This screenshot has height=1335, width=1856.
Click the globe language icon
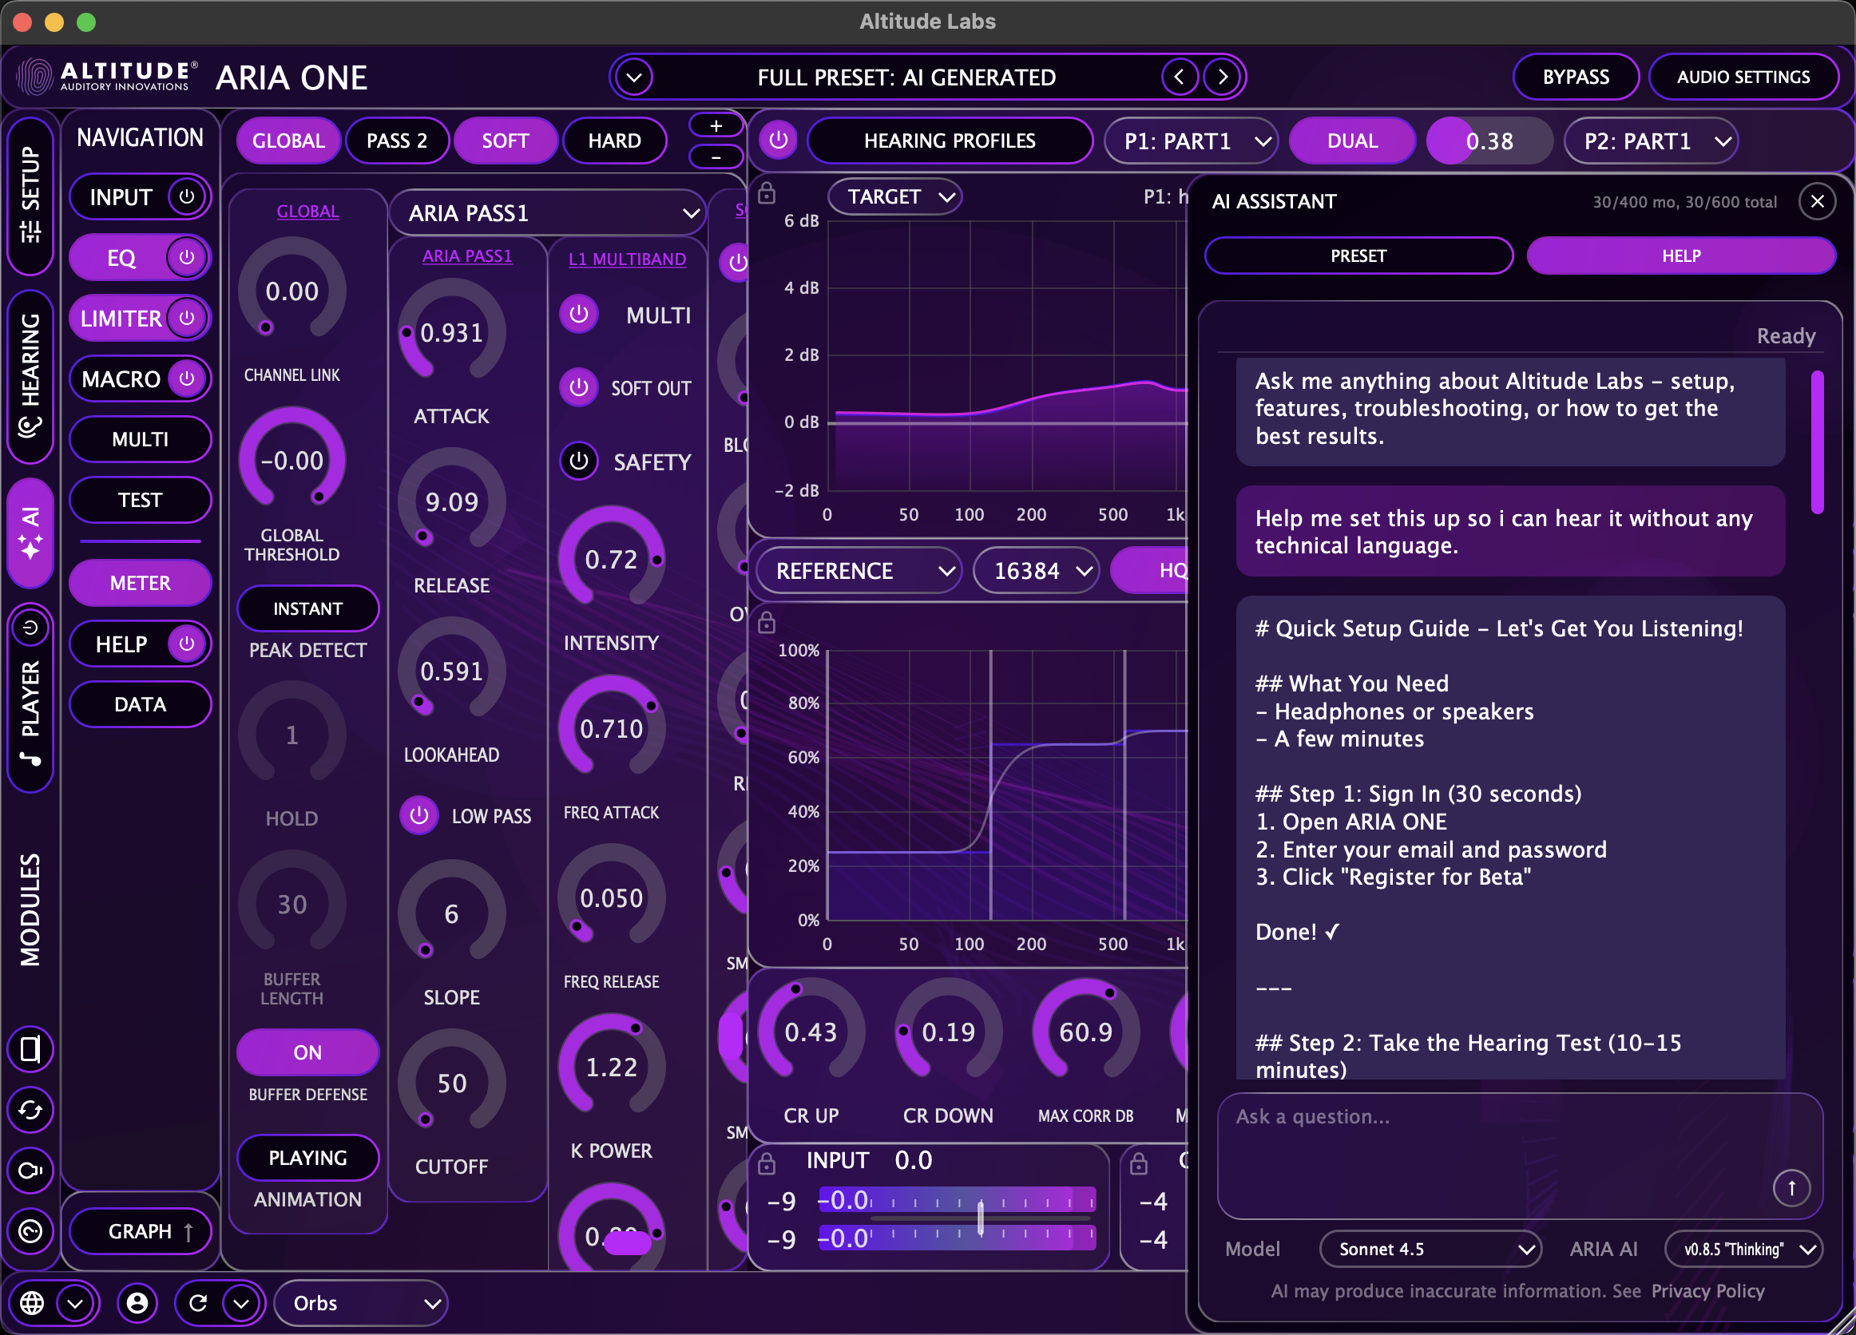32,1303
